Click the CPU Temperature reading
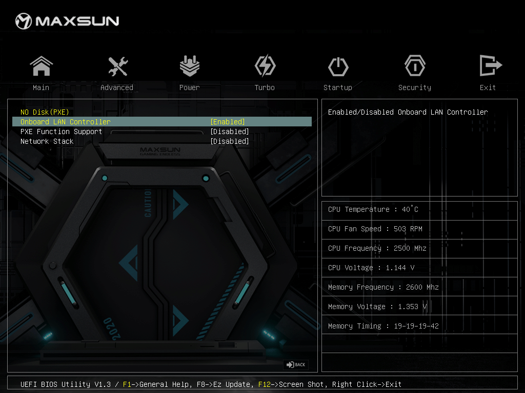525x393 pixels. [373, 209]
